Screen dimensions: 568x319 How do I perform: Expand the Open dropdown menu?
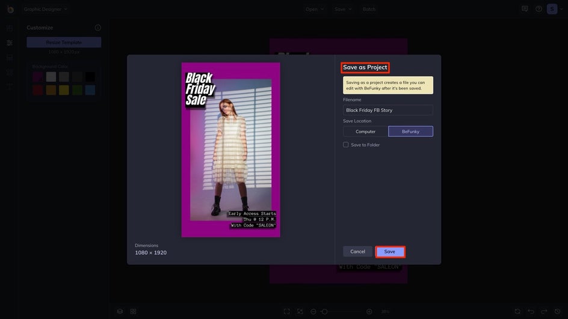pyautogui.click(x=314, y=9)
